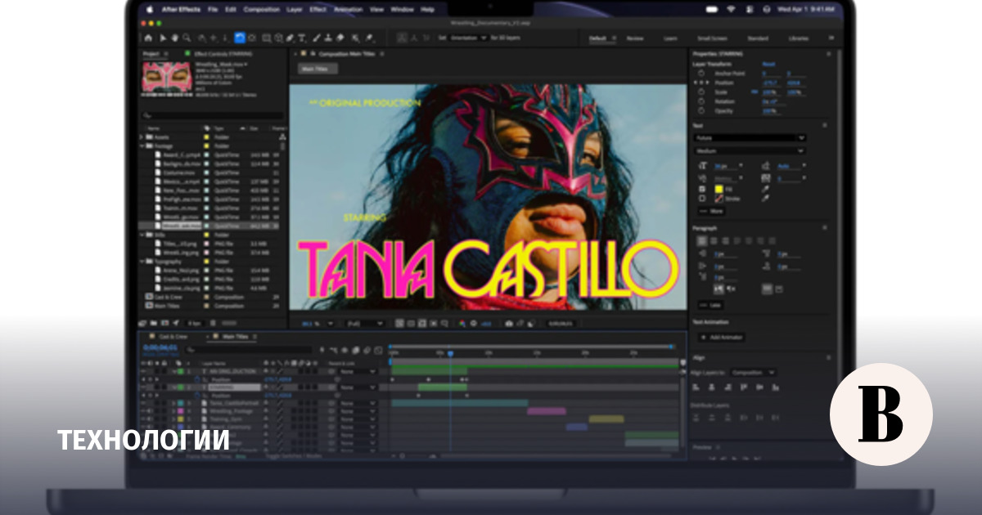Viewport: 982px width, 515px height.
Task: Click the Stroke color swatch
Action: [x=718, y=199]
